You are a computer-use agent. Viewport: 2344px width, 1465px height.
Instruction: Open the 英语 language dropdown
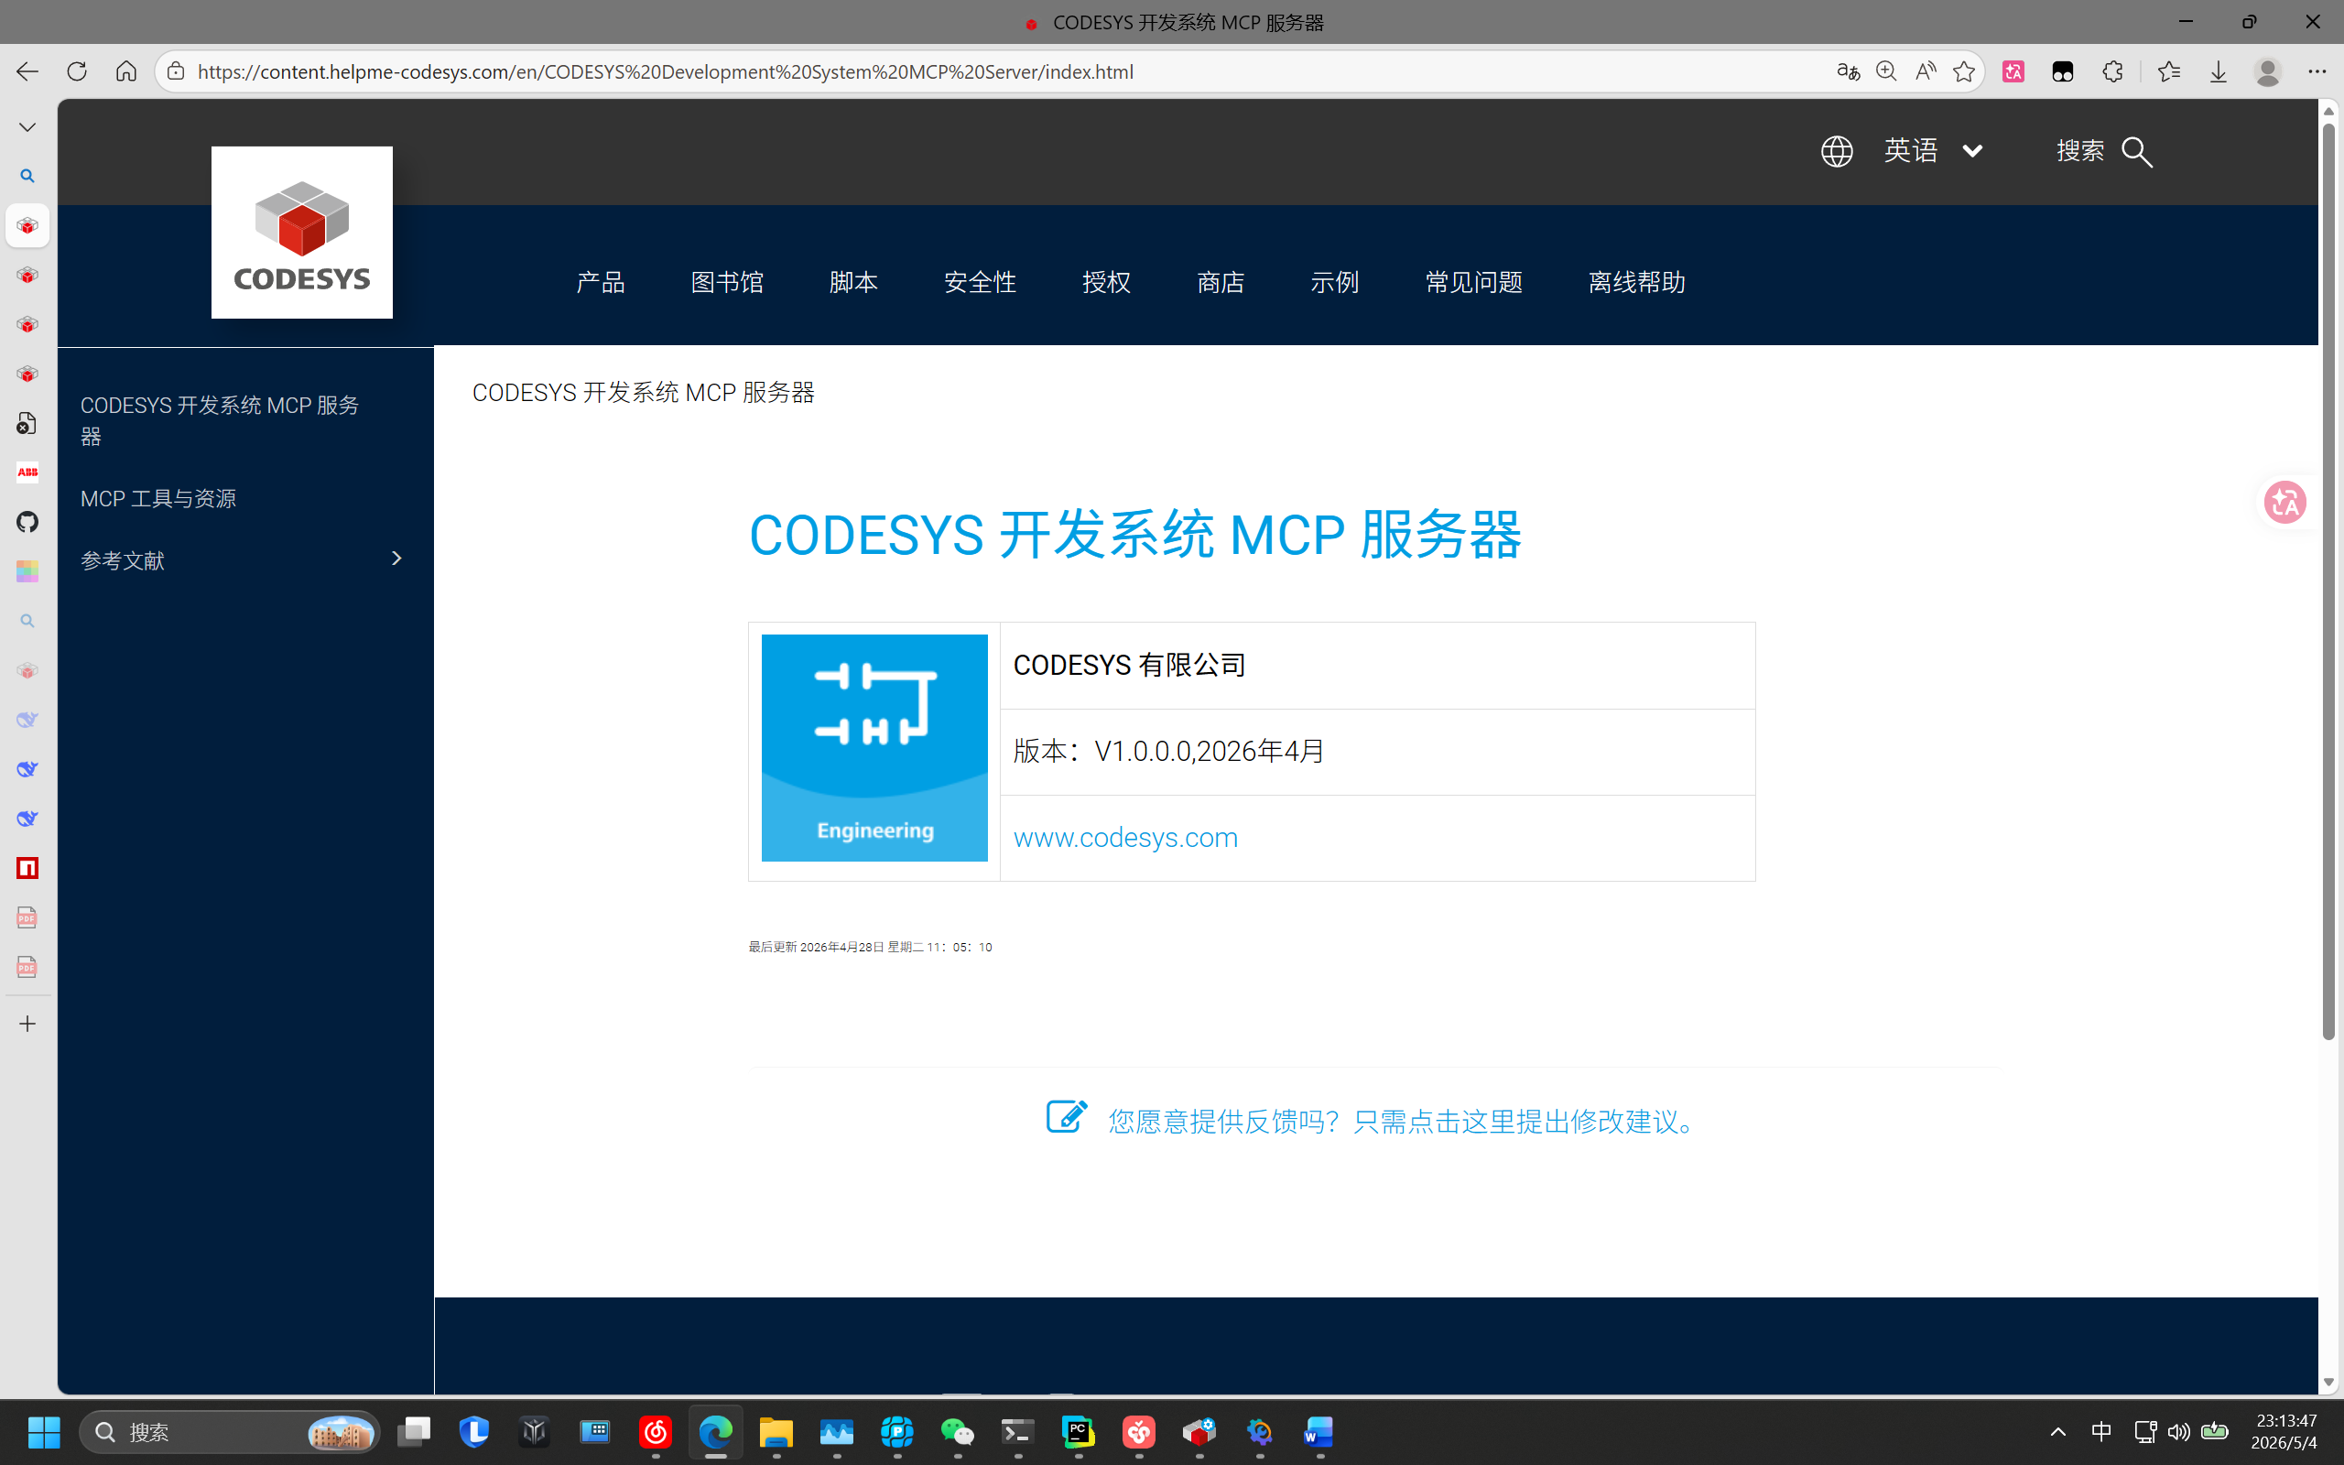pos(1933,151)
